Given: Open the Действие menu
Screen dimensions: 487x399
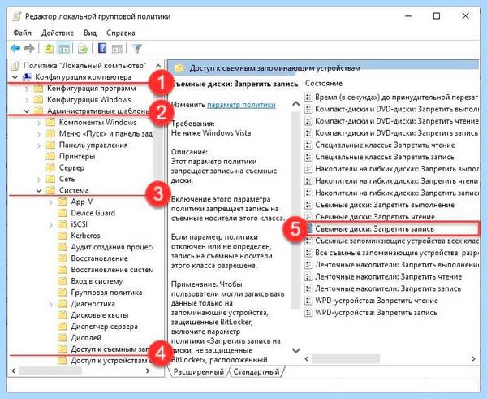Looking at the screenshot, I should 58,33.
